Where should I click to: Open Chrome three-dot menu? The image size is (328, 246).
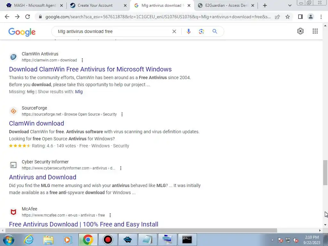point(321,17)
